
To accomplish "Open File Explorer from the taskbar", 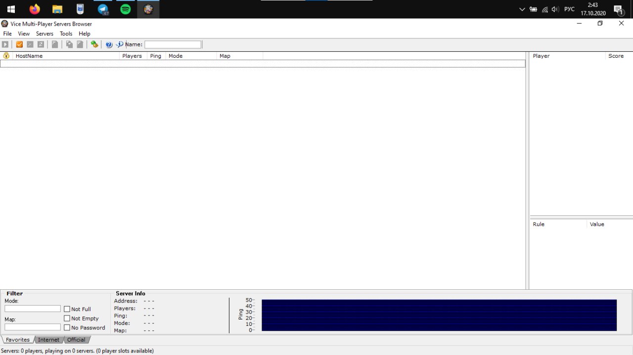I will 57,9.
